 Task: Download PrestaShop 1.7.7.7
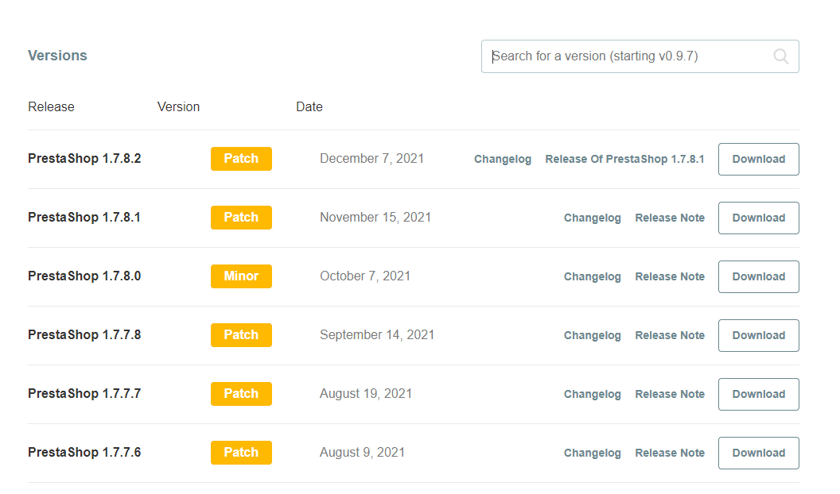point(758,394)
